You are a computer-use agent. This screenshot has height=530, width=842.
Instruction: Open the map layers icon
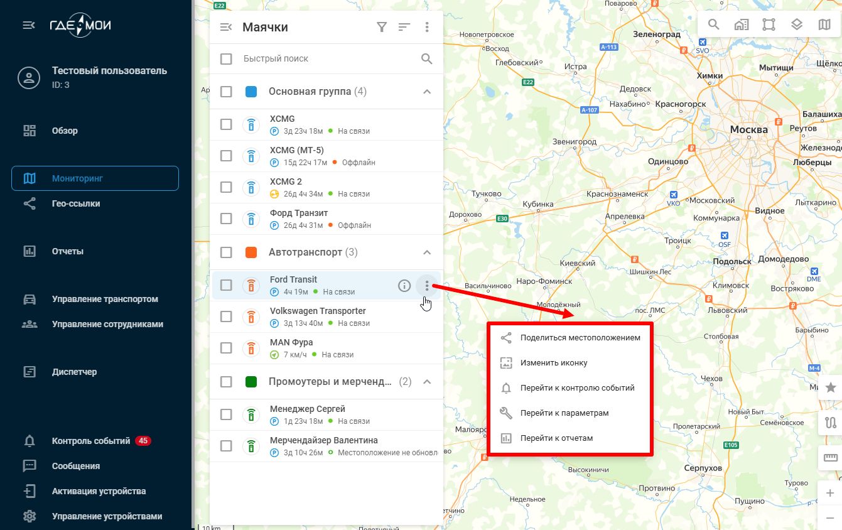(x=797, y=24)
